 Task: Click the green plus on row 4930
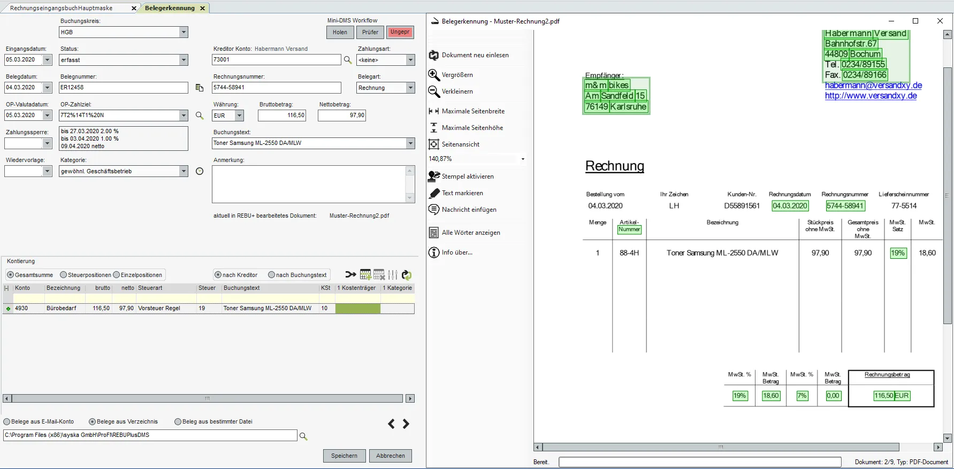coord(8,309)
